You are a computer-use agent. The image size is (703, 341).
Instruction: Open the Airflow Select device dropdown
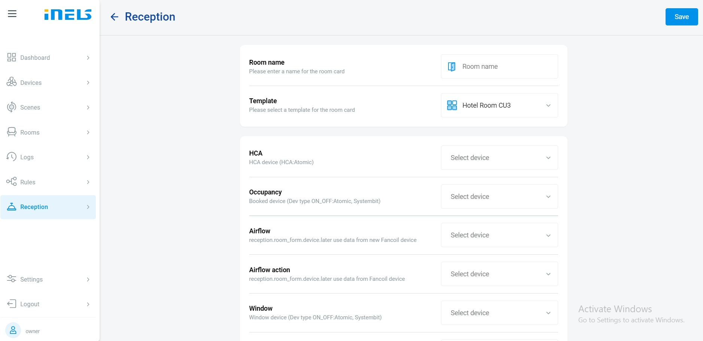coord(499,235)
